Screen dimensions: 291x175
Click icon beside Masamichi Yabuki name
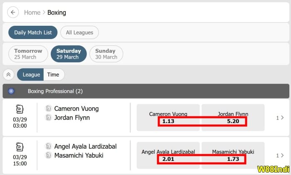pyautogui.click(x=48, y=155)
